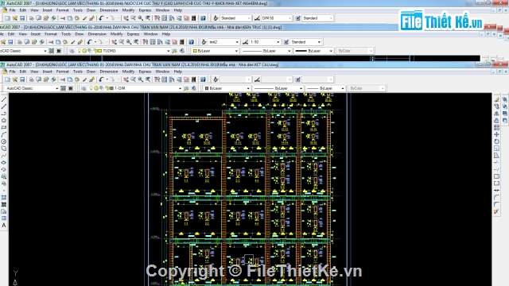Open Format menu in KIEN TRUC window
This screenshot has width=509, height=286.
click(x=51, y=33)
